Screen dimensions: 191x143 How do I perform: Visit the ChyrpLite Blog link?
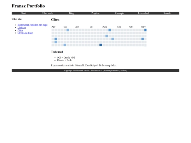pyautogui.click(x=25, y=33)
